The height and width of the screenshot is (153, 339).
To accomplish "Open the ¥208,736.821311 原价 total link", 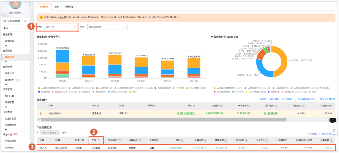I will tap(186, 113).
